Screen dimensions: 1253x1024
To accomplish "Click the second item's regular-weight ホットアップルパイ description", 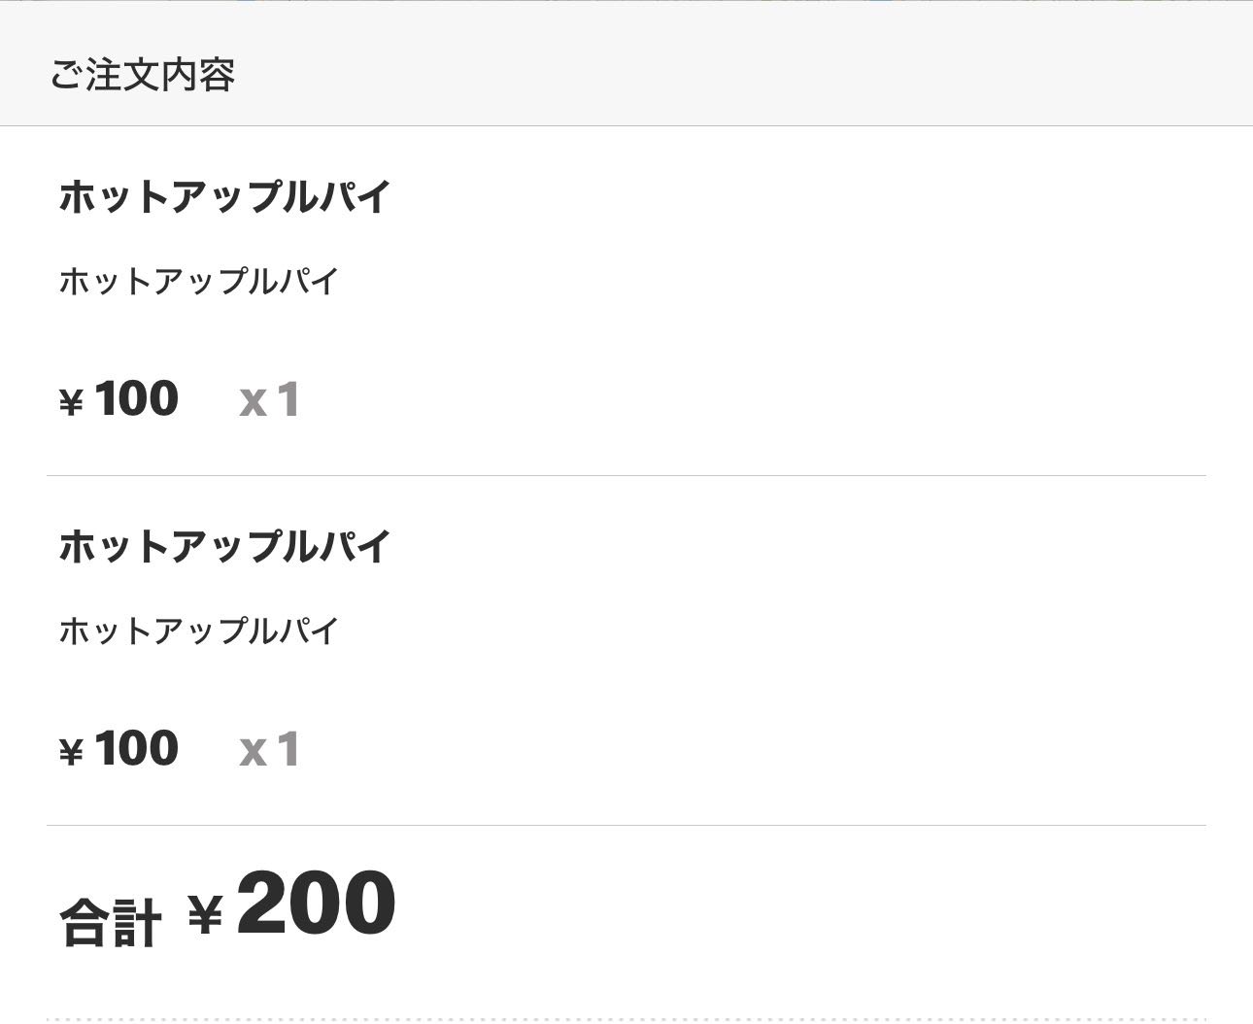I will (x=198, y=631).
